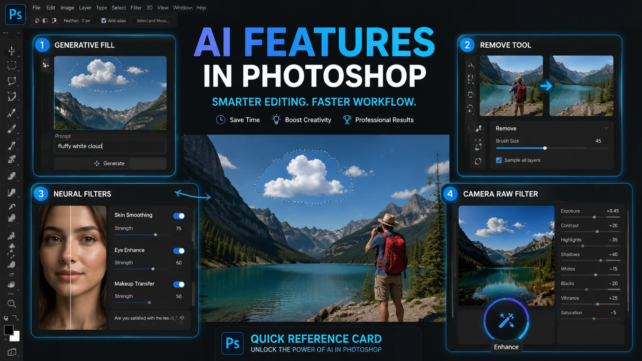This screenshot has width=642, height=361.
Task: Click the Blacks slider
Action: coord(590,289)
